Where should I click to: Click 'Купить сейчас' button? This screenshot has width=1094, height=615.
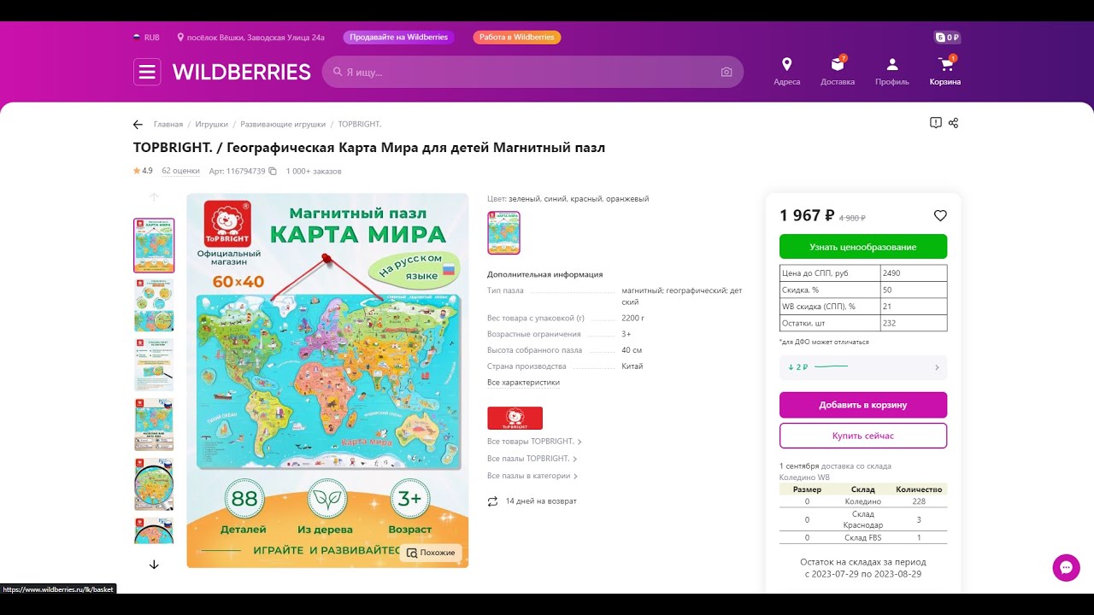863,436
